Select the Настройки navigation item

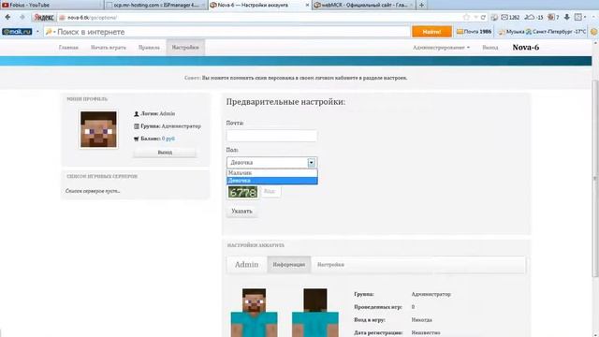[x=185, y=48]
